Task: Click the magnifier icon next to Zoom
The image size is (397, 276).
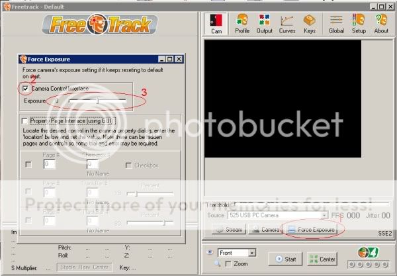Action: (x=217, y=263)
